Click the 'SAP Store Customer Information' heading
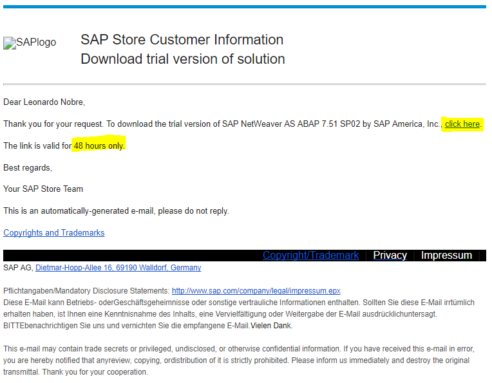 click(x=182, y=40)
